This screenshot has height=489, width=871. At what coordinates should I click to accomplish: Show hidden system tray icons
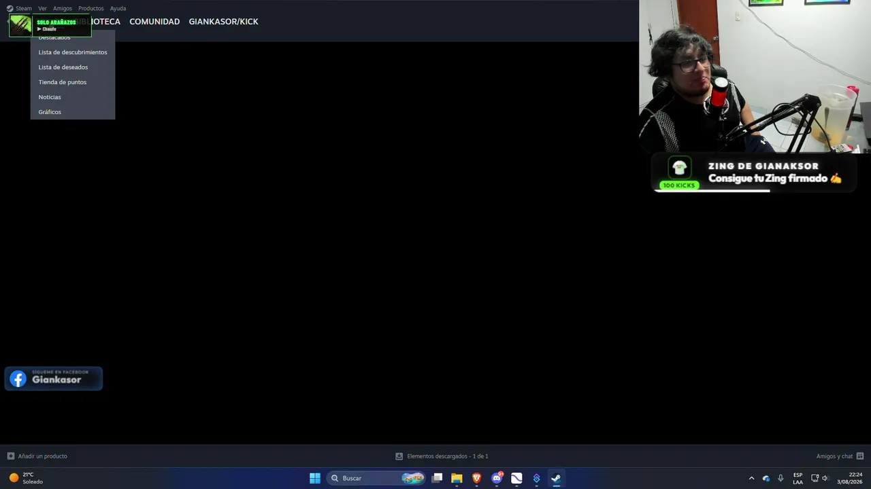tap(751, 478)
